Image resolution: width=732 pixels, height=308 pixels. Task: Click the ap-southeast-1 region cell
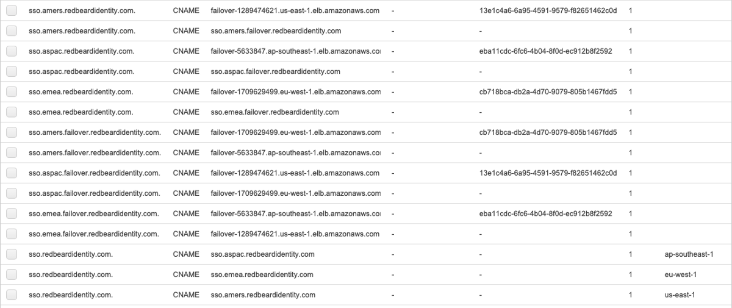pos(689,254)
